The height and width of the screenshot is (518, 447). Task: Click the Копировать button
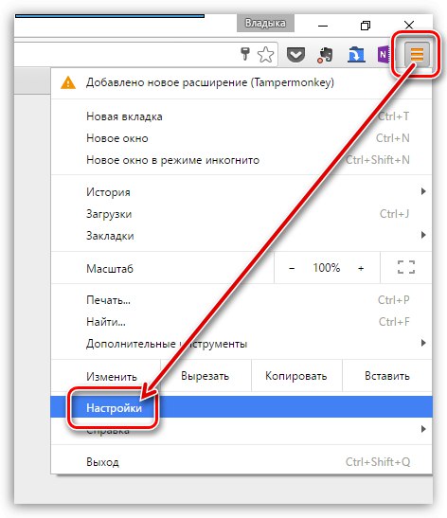[x=296, y=376]
